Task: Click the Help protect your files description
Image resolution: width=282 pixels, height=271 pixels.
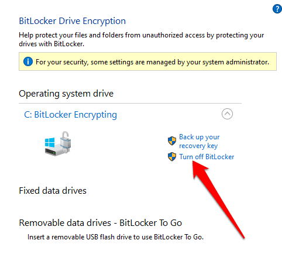Action: coord(141,39)
